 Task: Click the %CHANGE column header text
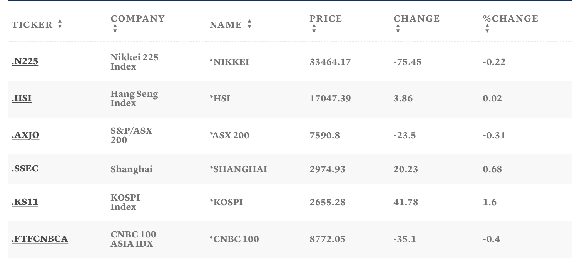click(510, 18)
